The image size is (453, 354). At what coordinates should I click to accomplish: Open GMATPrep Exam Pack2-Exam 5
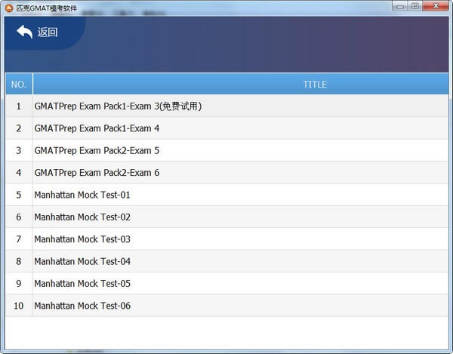click(97, 151)
